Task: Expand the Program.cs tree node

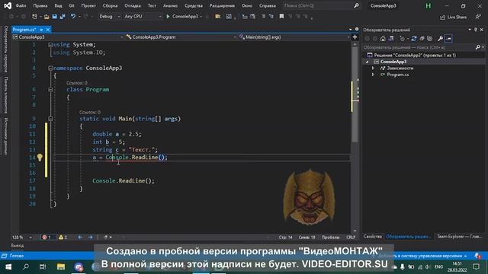Action: [x=373, y=75]
